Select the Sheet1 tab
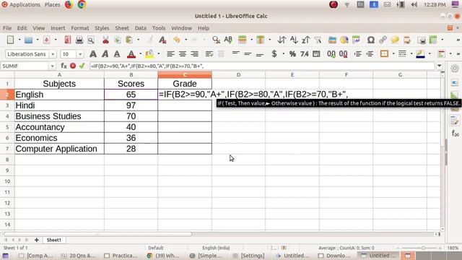The width and height of the screenshot is (462, 260). (54, 240)
